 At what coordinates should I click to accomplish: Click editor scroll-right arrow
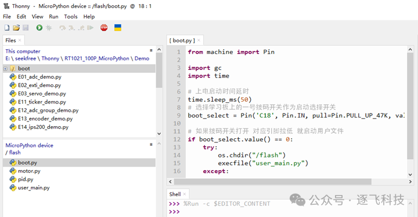tap(410, 182)
